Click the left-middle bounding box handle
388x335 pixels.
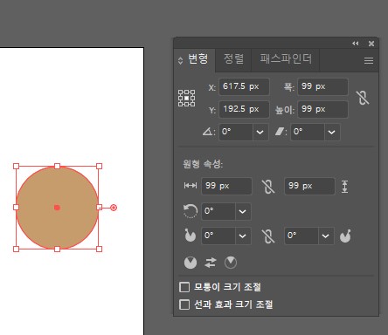(x=17, y=207)
